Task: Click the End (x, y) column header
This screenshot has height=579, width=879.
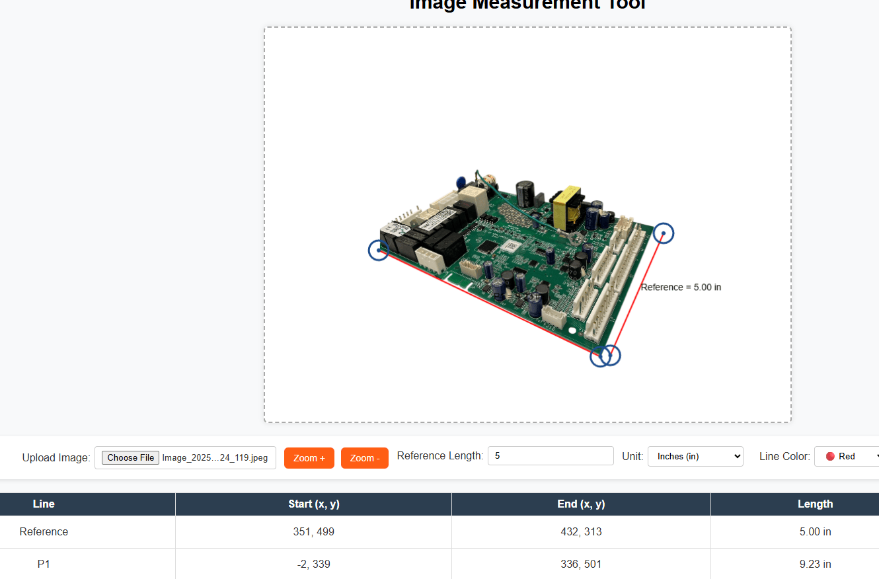Action: coord(580,504)
